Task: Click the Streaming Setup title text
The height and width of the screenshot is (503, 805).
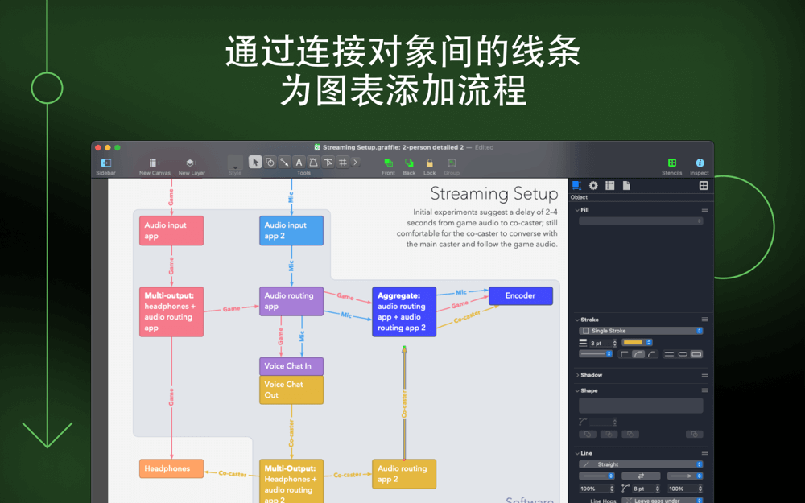Action: 494,193
